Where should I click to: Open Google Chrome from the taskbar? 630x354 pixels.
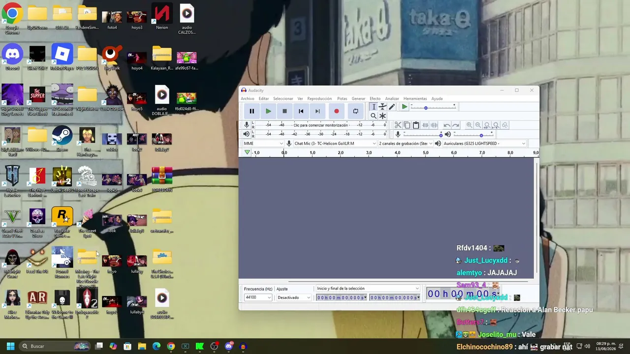pos(171,346)
